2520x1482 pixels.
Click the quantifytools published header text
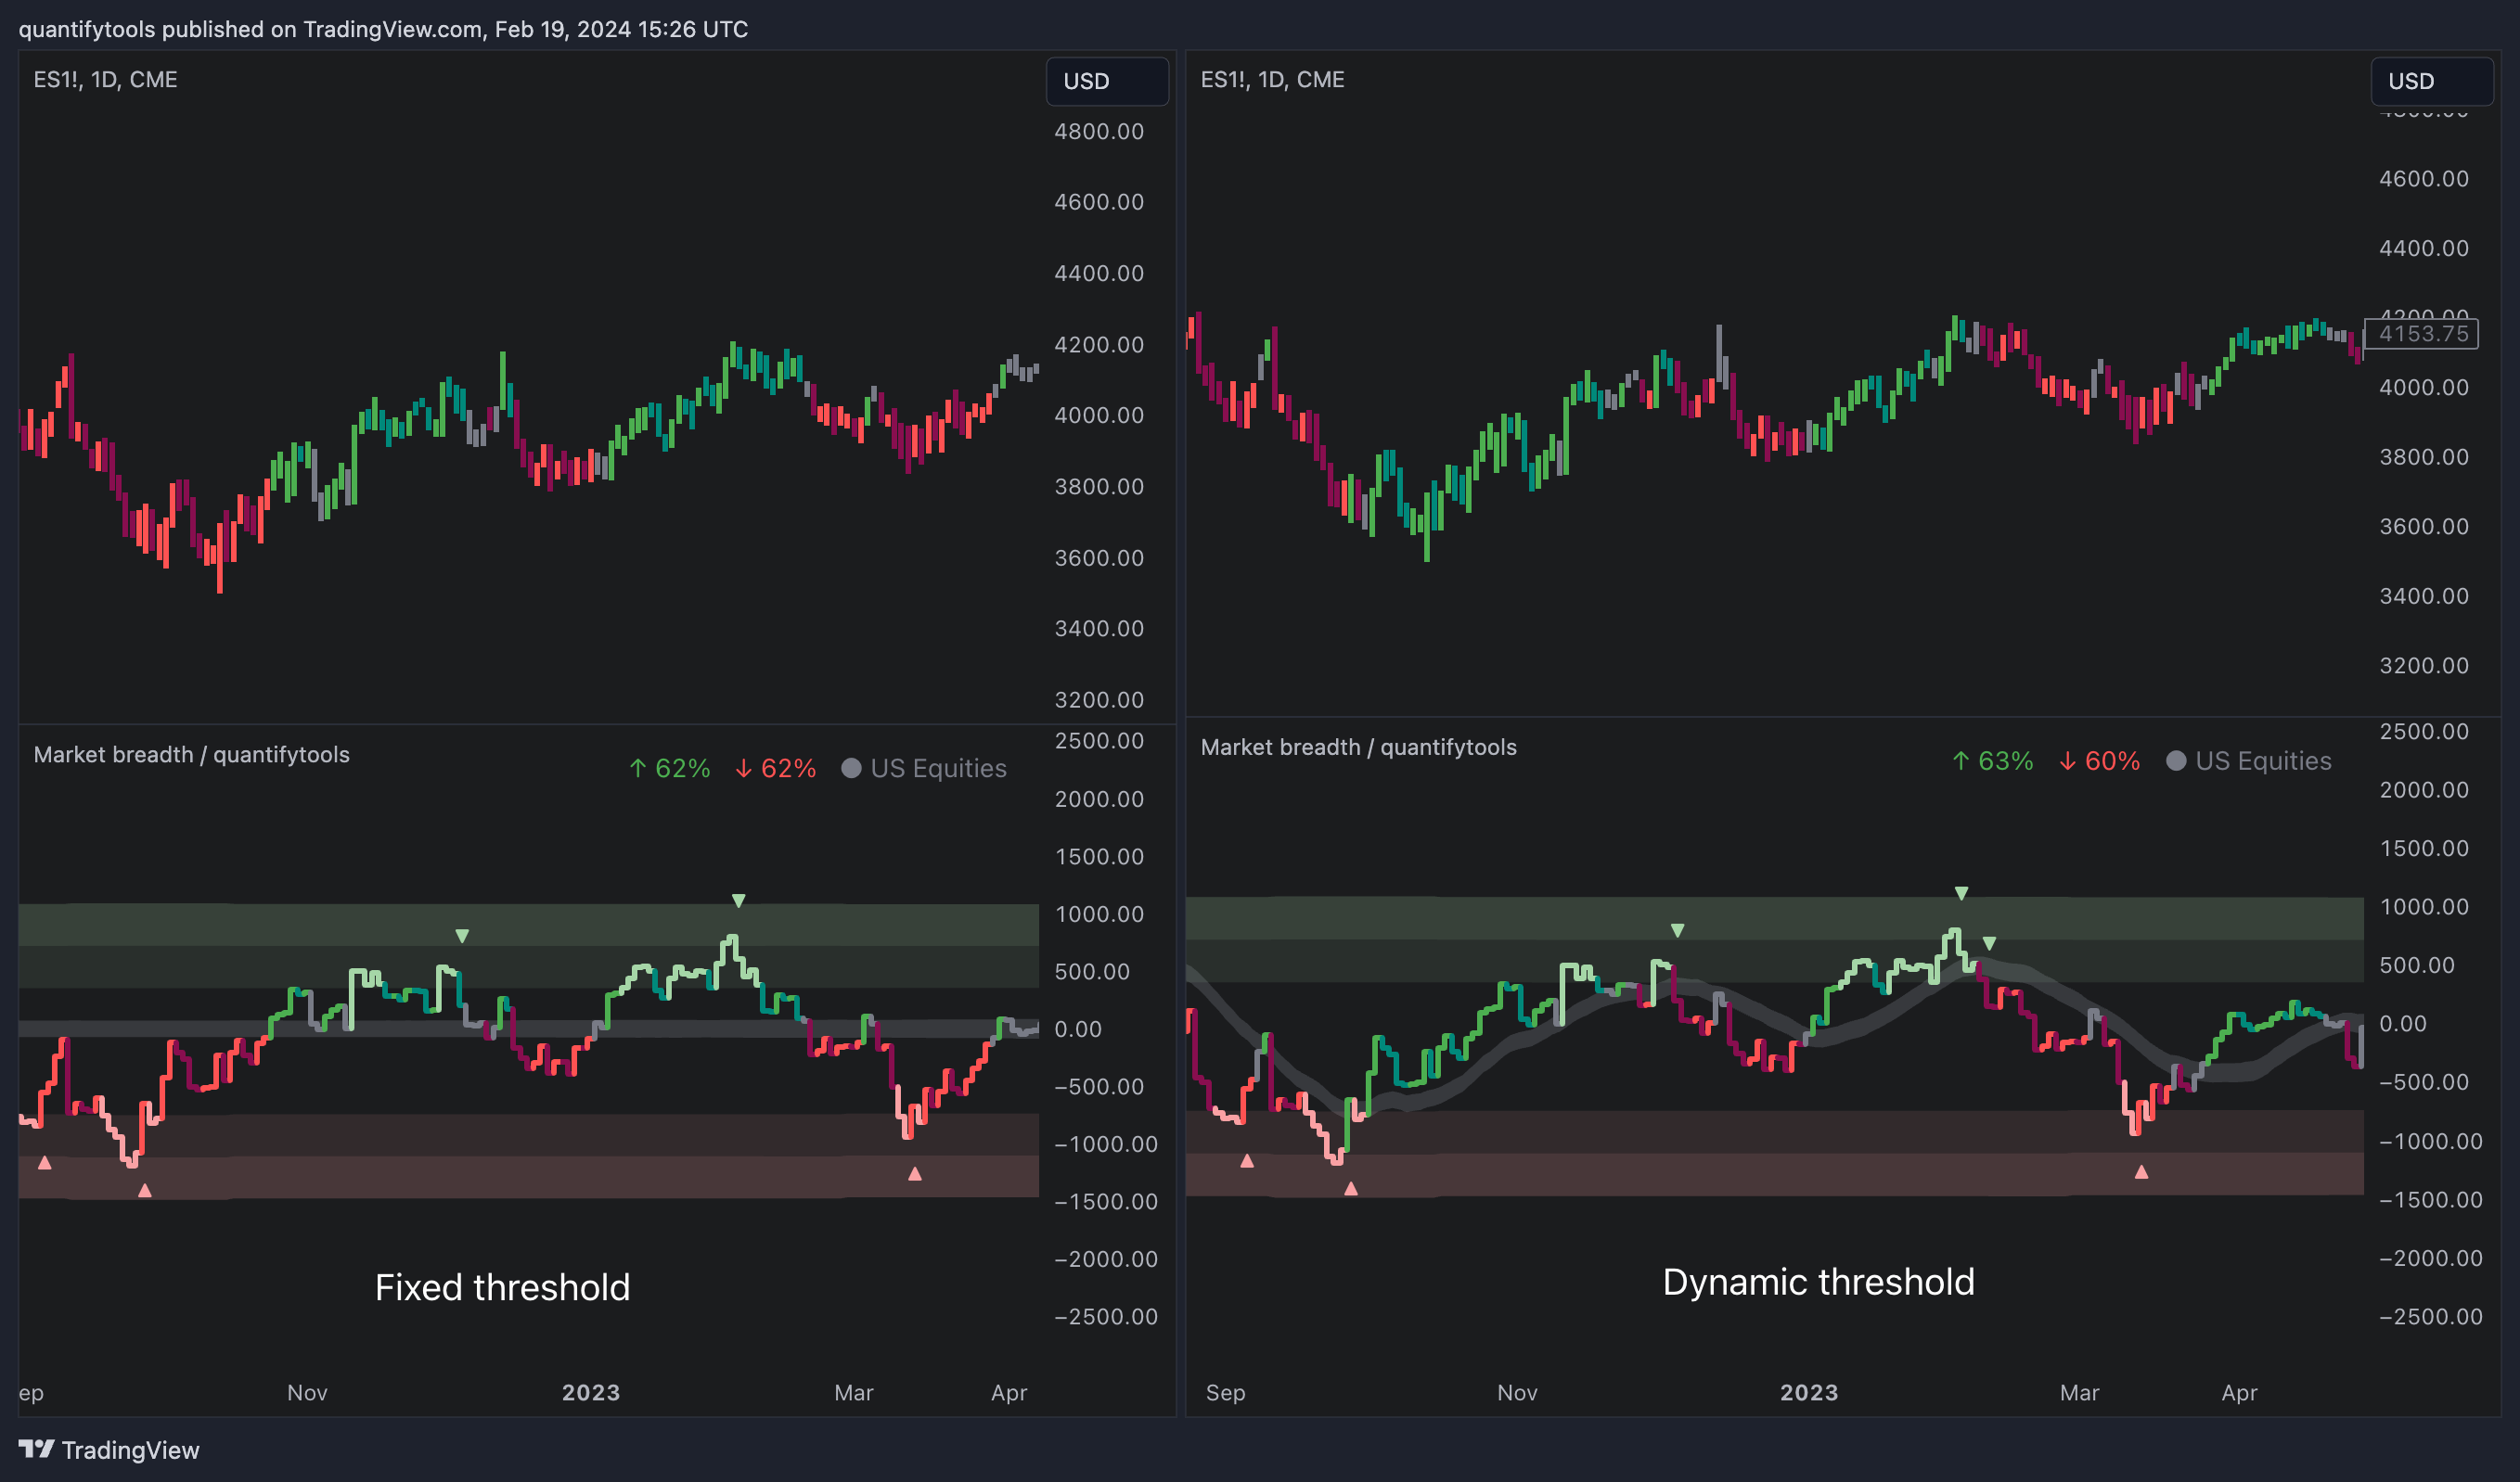pyautogui.click(x=383, y=29)
